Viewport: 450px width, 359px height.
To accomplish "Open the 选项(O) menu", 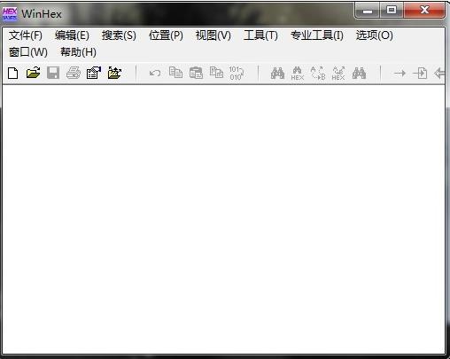I will point(375,35).
